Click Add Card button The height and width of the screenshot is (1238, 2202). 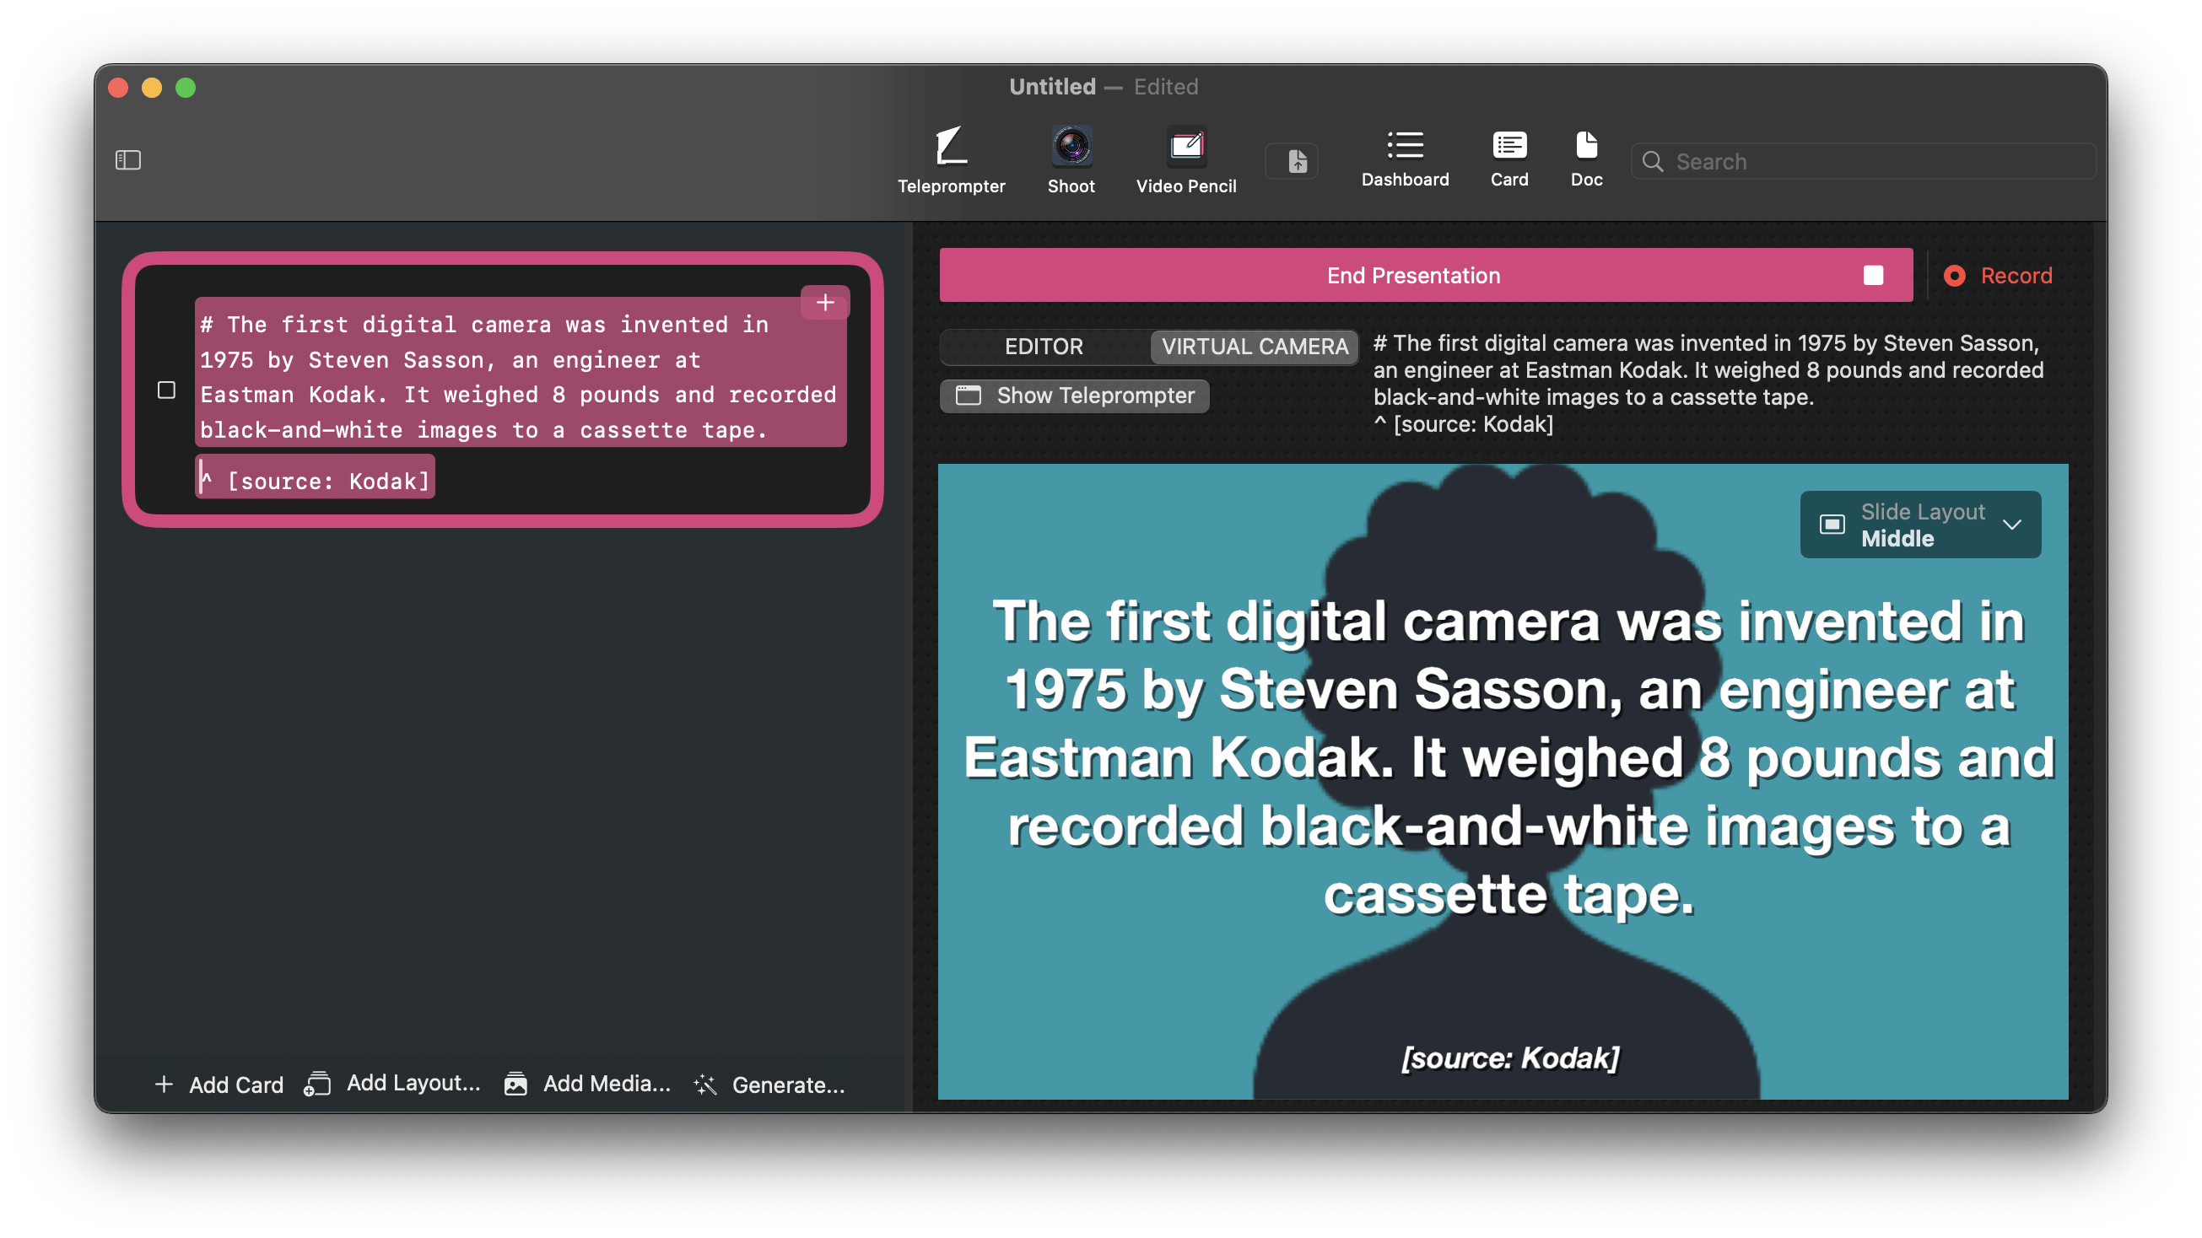pos(219,1085)
